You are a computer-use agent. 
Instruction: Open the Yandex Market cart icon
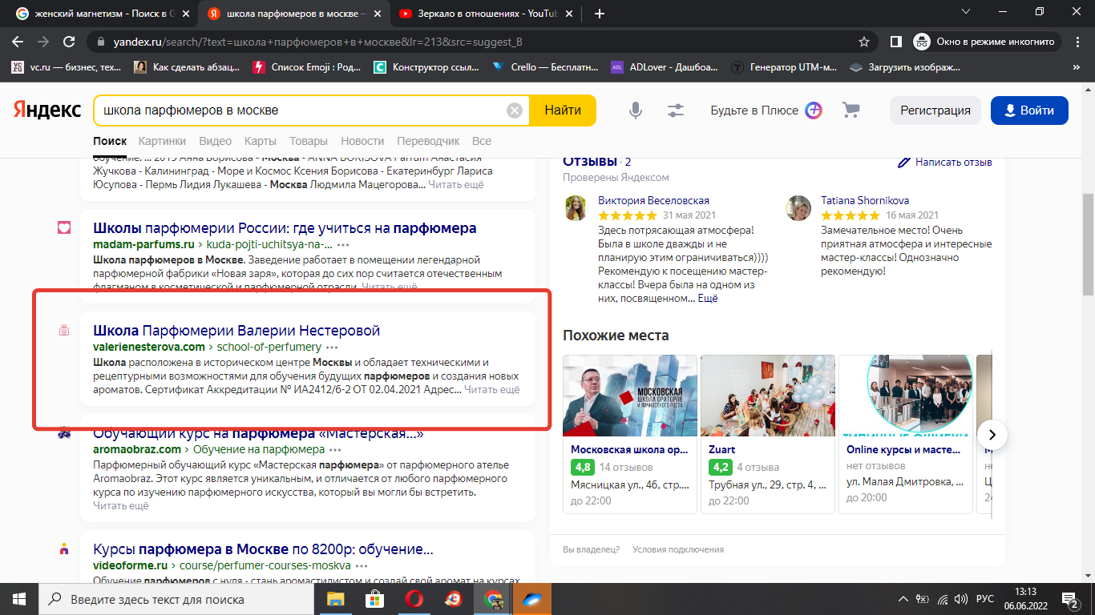(851, 111)
